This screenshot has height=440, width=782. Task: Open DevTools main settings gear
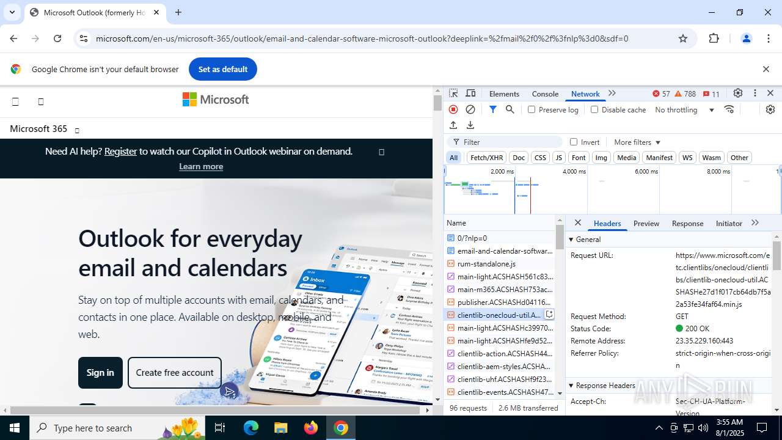point(738,94)
